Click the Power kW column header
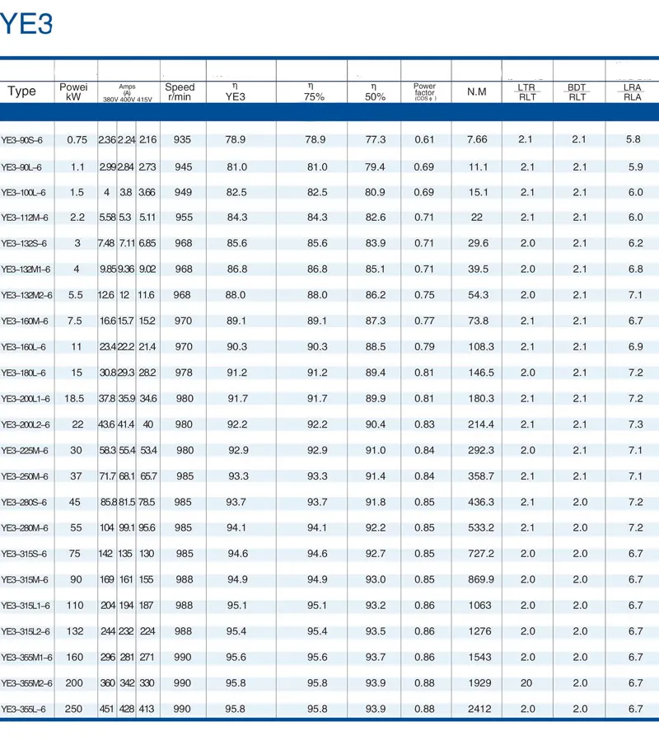The image size is (659, 745). pos(74,91)
